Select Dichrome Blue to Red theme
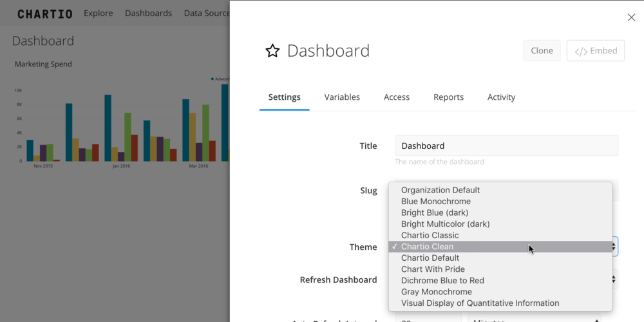The height and width of the screenshot is (322, 644). tap(500, 281)
